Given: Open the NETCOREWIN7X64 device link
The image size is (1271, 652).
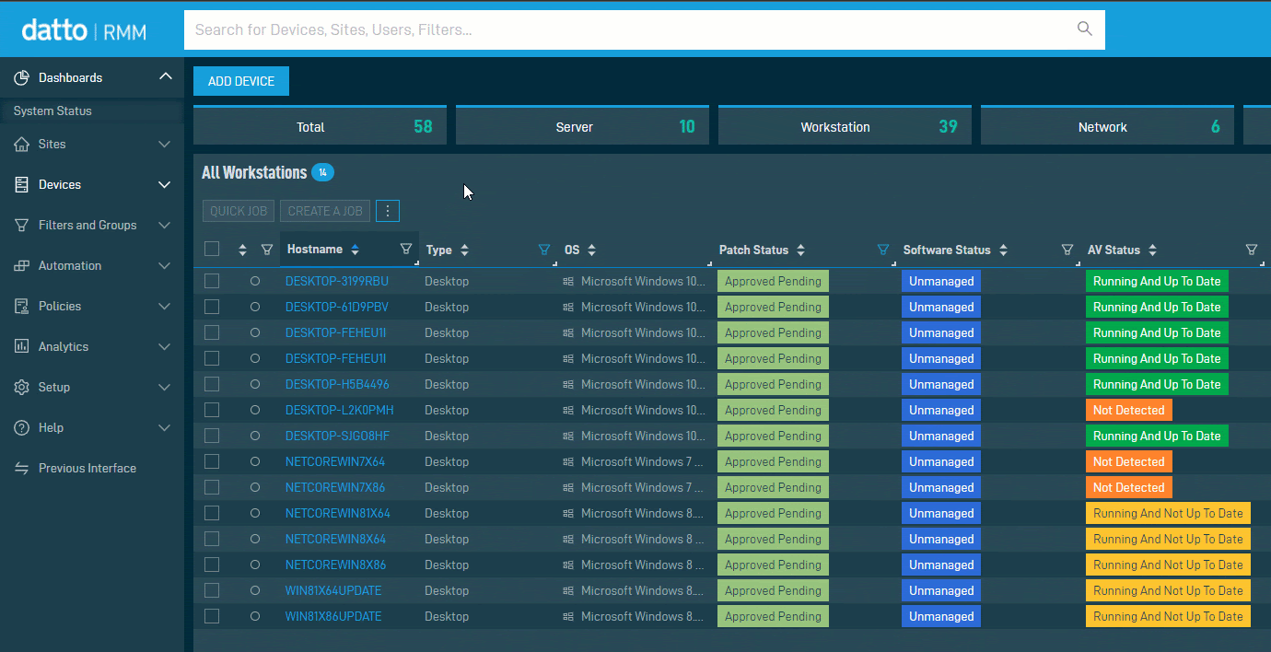Looking at the screenshot, I should coord(335,461).
